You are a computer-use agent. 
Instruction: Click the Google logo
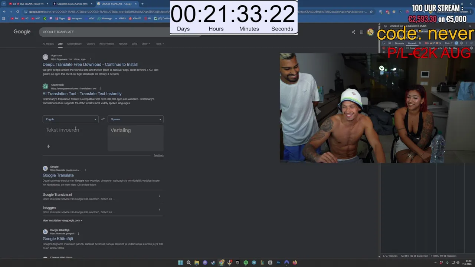(x=22, y=32)
